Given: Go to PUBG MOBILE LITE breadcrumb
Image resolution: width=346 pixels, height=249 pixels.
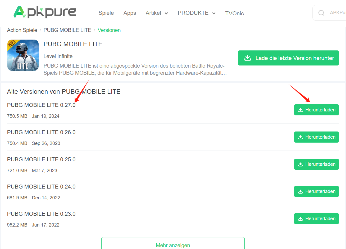Looking at the screenshot, I should click(67, 30).
